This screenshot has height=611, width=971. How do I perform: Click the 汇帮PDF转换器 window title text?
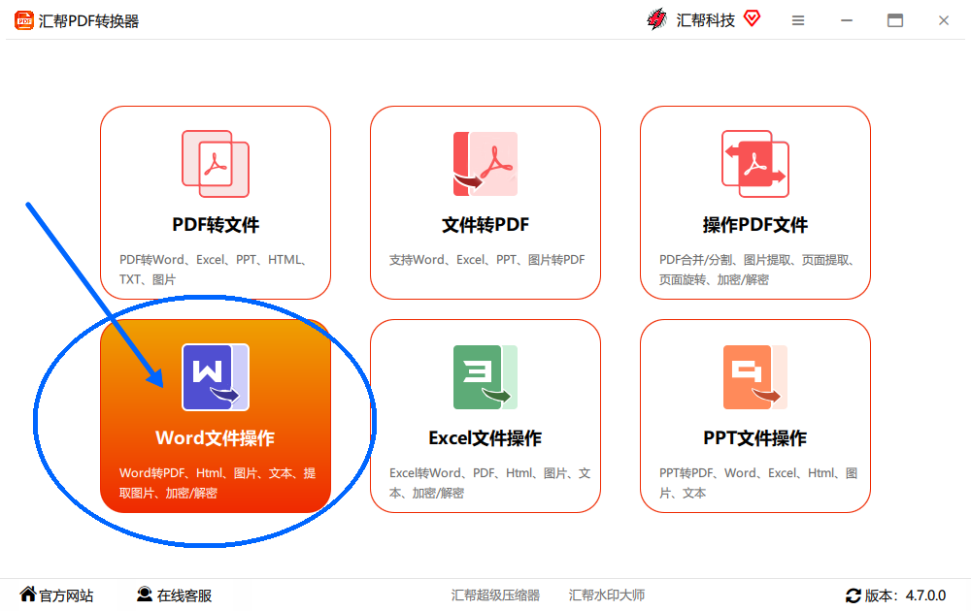[x=88, y=21]
